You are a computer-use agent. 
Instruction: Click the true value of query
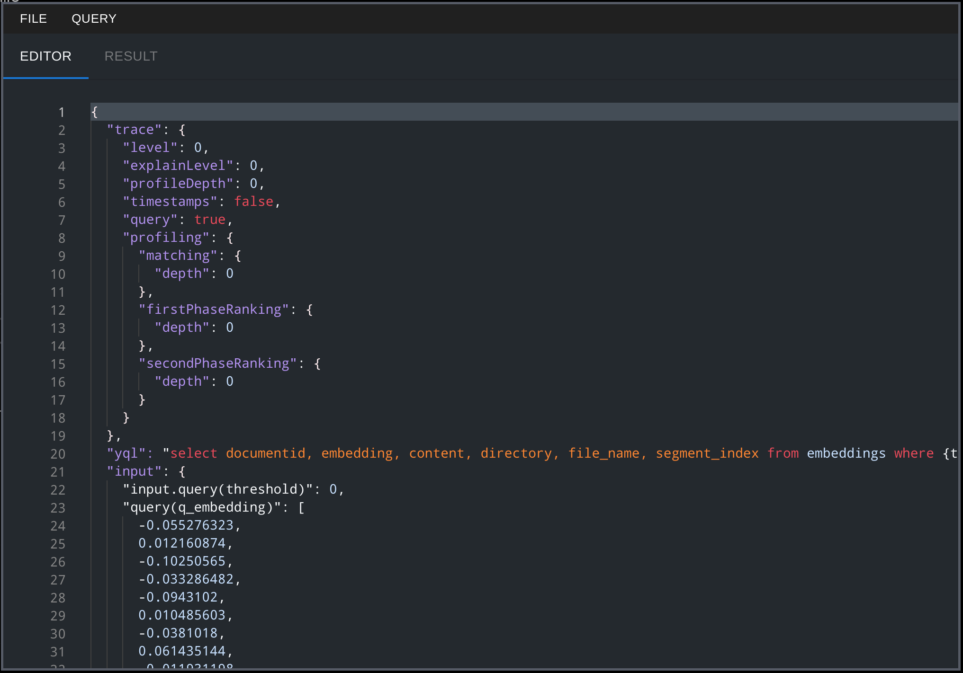tap(210, 220)
